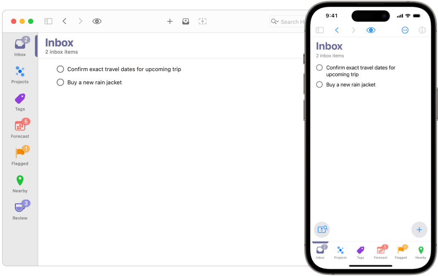Click the Focus icon in Mac toolbar
This screenshot has width=438, height=276.
[202, 21]
